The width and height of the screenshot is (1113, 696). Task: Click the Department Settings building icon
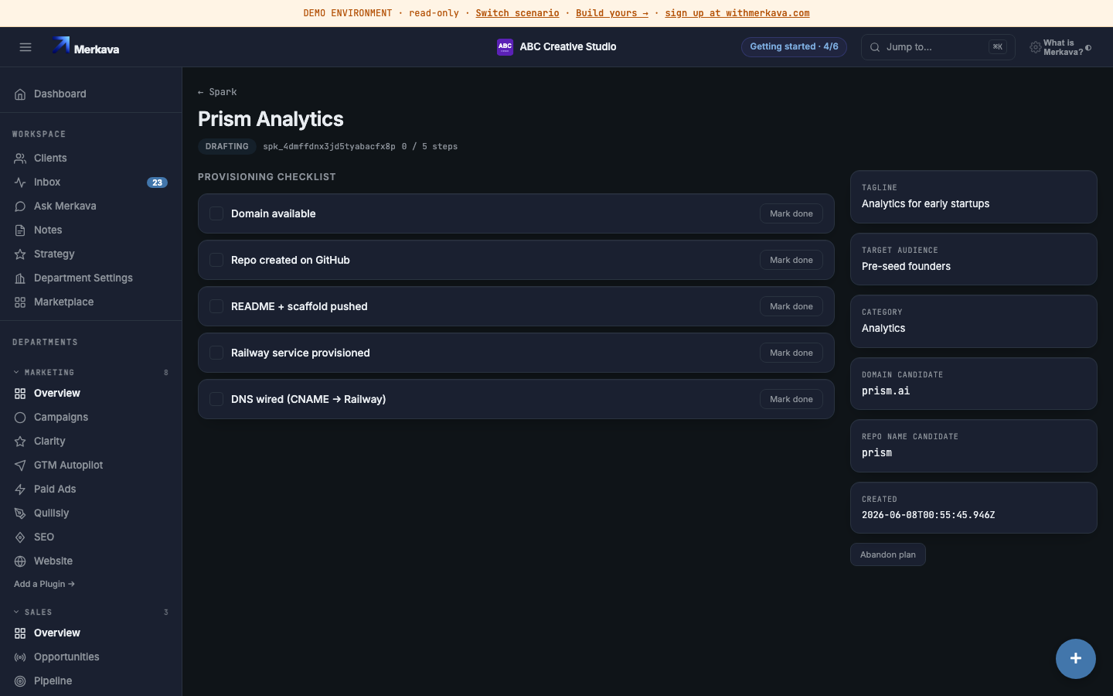pyautogui.click(x=20, y=278)
